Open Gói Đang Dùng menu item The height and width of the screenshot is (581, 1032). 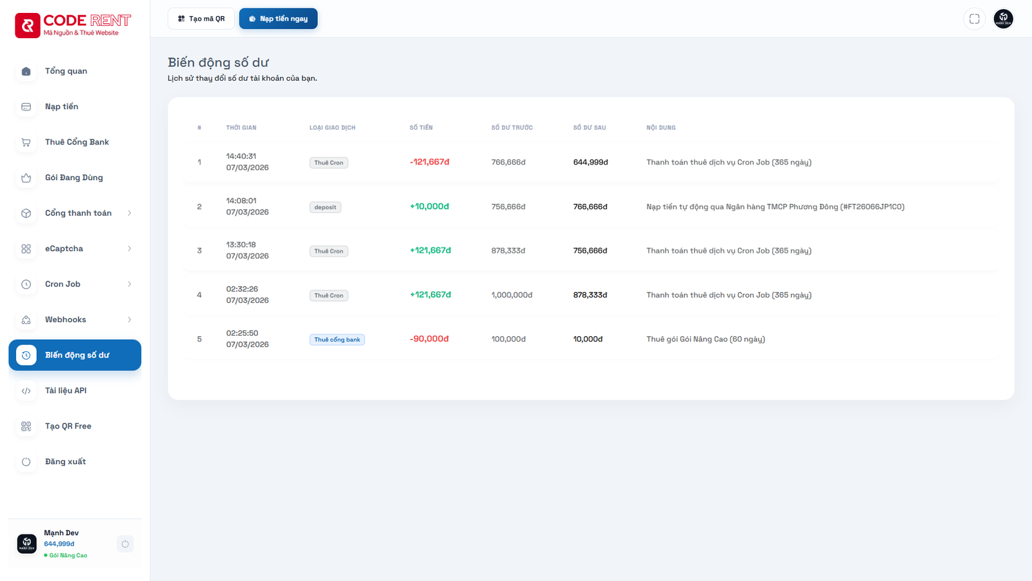tap(74, 178)
